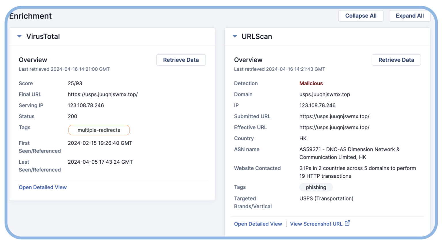This screenshot has height=246, width=442.
Task: Retrieve fresh data in the VirusTotal panel
Action: coord(181,60)
